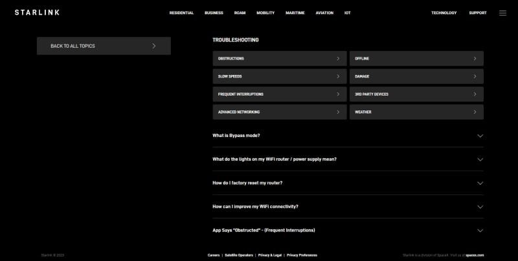Screen dimensions: 518x261
Task: Go to Residential in navigation
Action: (181, 13)
